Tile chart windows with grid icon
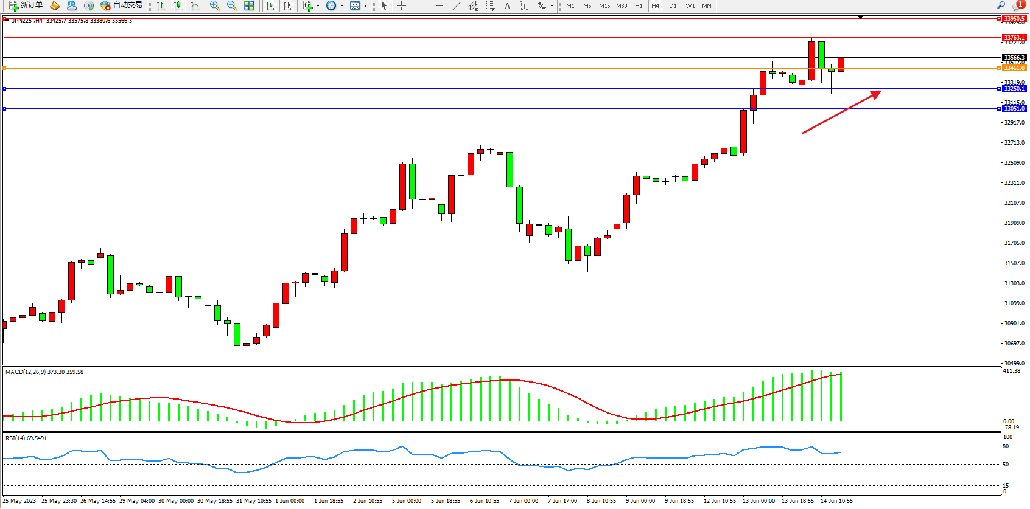 [x=249, y=5]
